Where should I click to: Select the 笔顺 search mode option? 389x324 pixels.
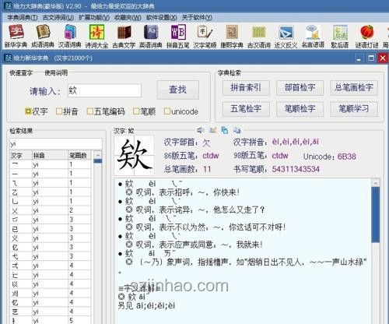tap(144, 111)
